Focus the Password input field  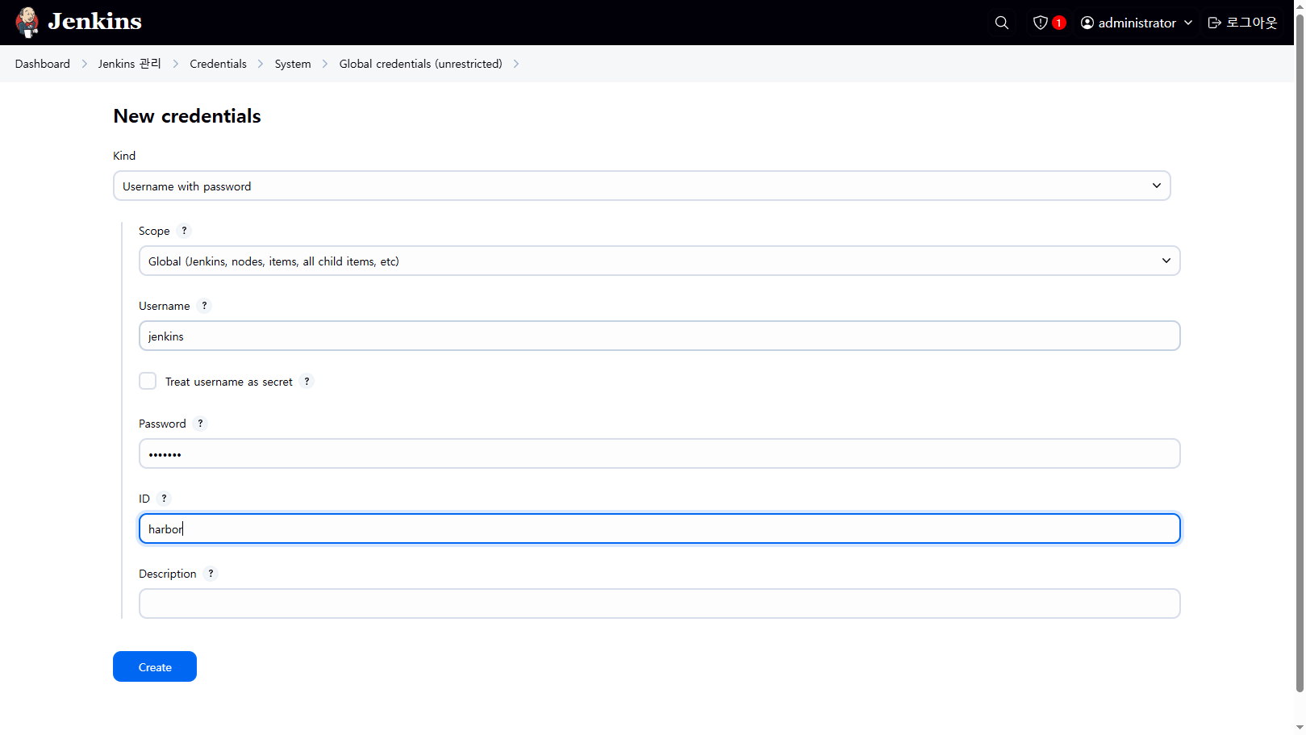pos(659,453)
